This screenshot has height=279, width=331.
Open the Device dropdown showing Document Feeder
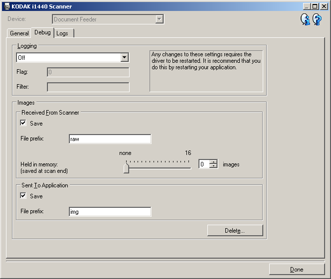[x=108, y=19]
